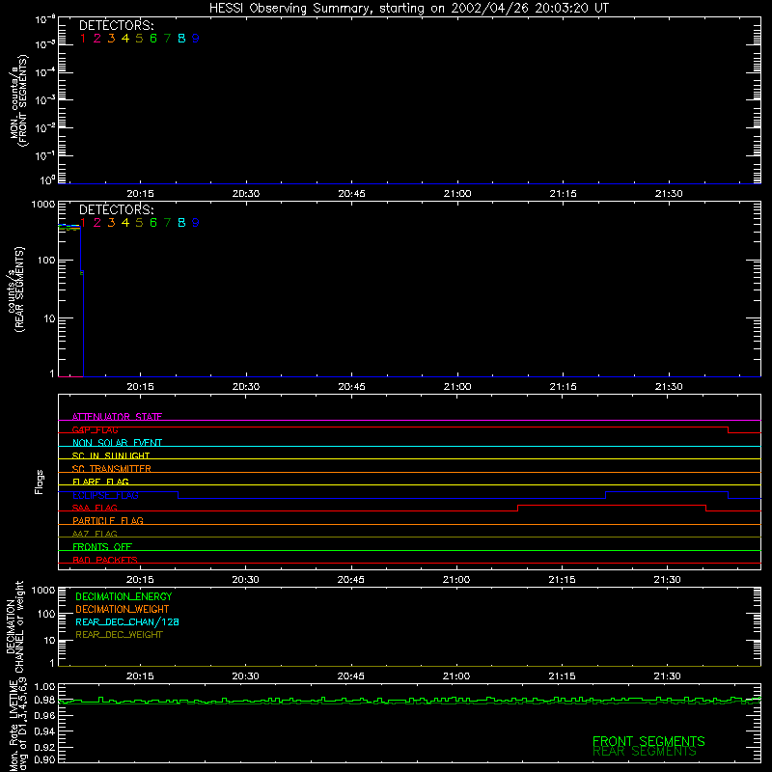Select detector 3 in rear segments legend

[111, 223]
